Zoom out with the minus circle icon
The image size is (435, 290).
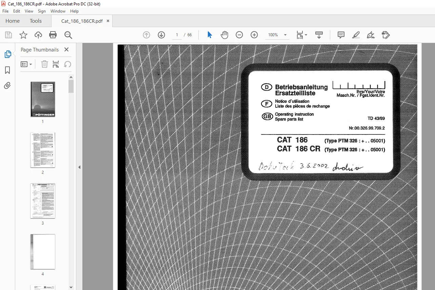point(239,35)
